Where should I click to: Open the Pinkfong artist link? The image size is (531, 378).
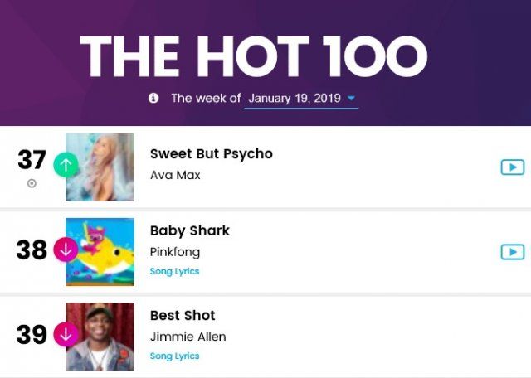point(174,251)
